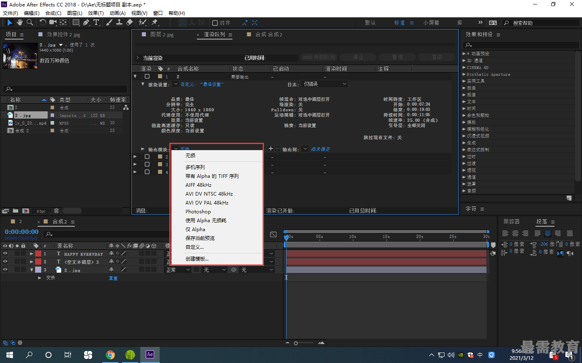This screenshot has height=363, width=582.
Task: Choose 多机序列 from output module menu
Action: (x=195, y=167)
